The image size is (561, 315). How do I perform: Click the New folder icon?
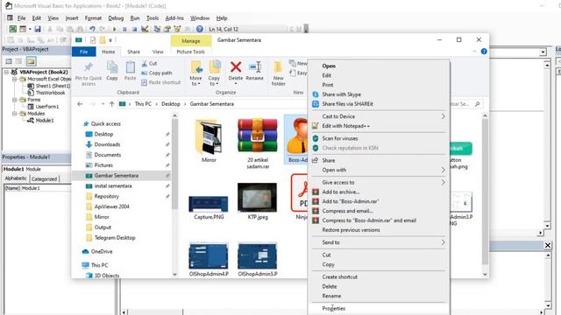[278, 67]
